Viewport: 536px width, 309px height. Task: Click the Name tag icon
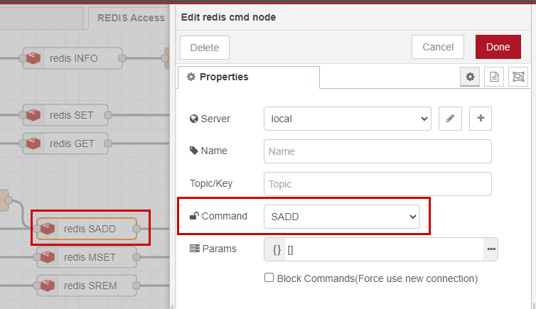click(194, 151)
